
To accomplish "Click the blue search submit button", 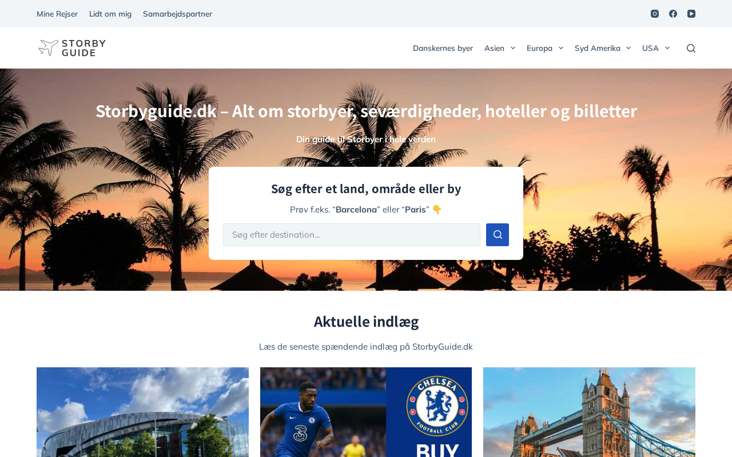I will (x=498, y=235).
